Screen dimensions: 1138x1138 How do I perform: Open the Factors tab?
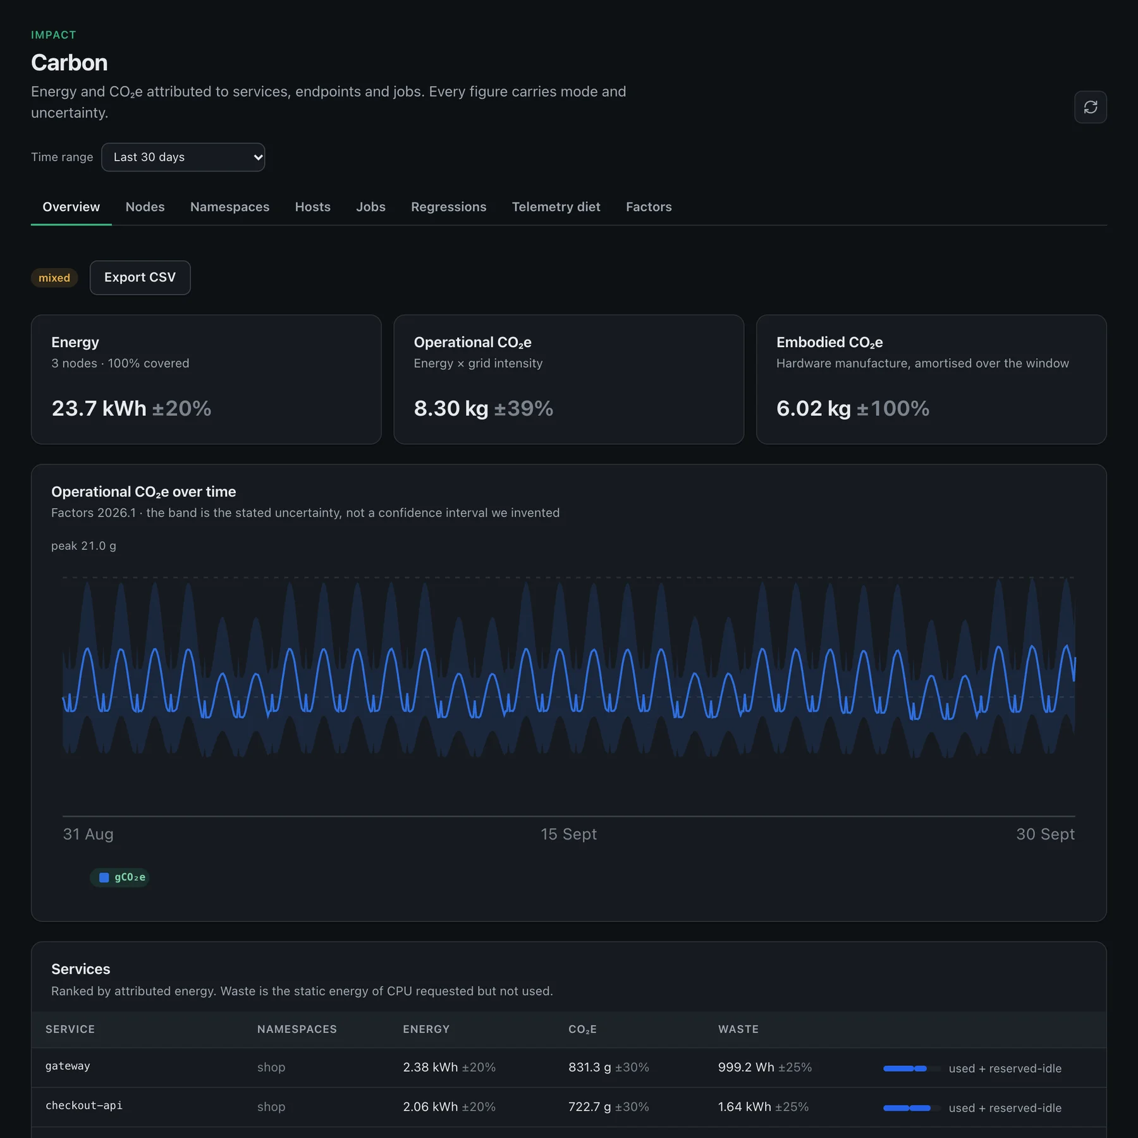click(649, 207)
